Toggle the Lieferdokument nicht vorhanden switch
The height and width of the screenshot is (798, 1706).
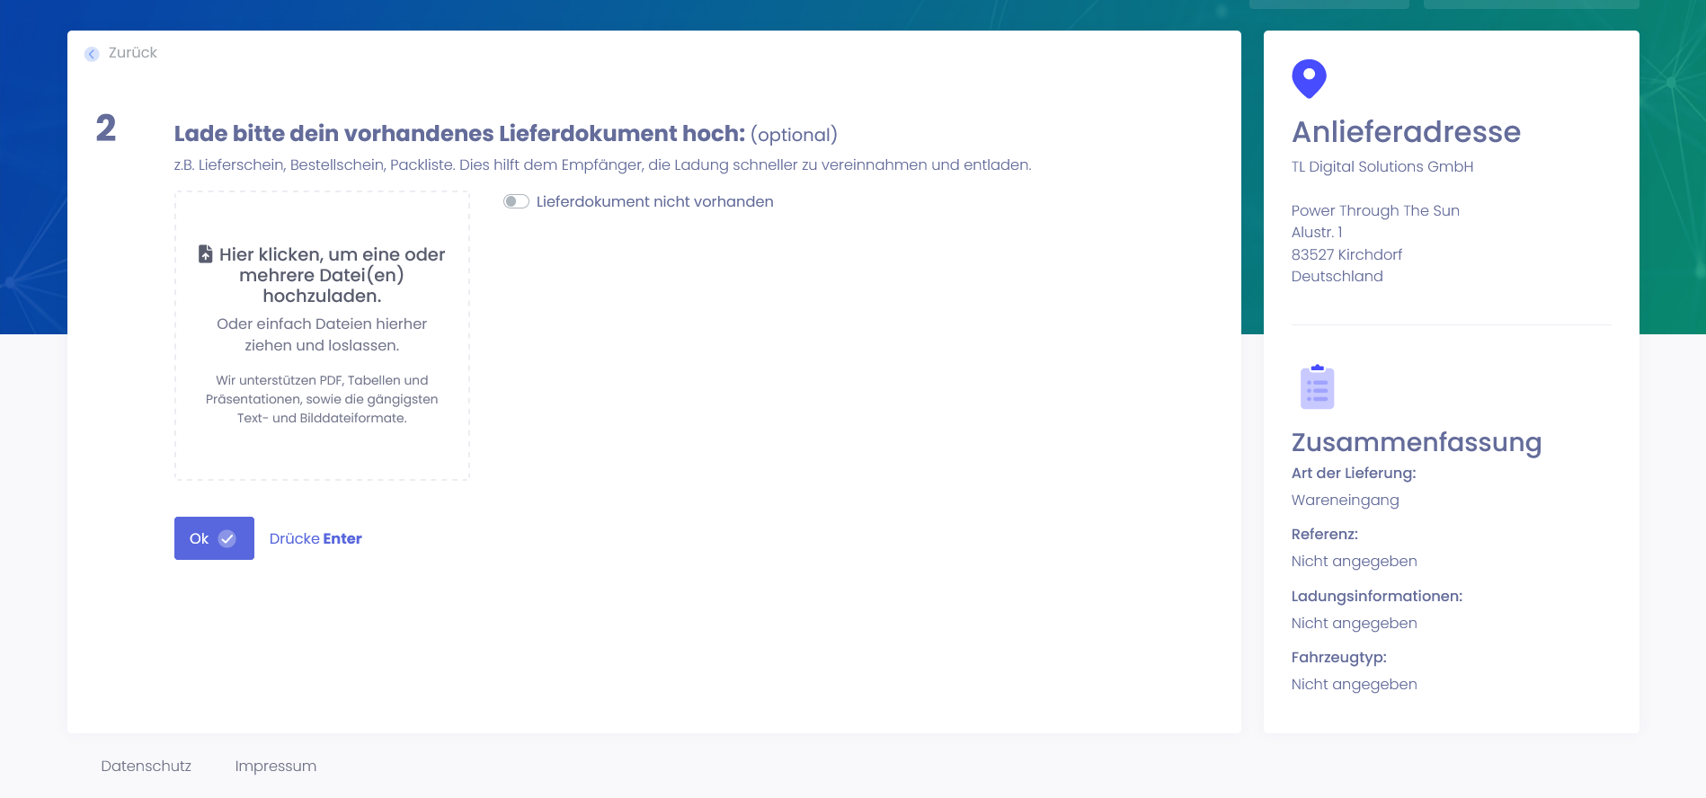[516, 201]
